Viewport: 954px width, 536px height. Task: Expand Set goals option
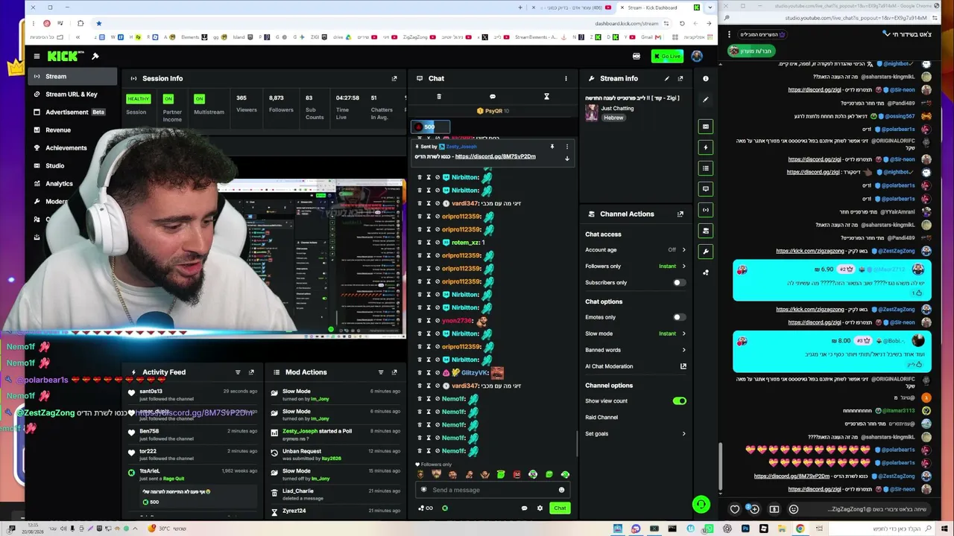[x=683, y=434]
